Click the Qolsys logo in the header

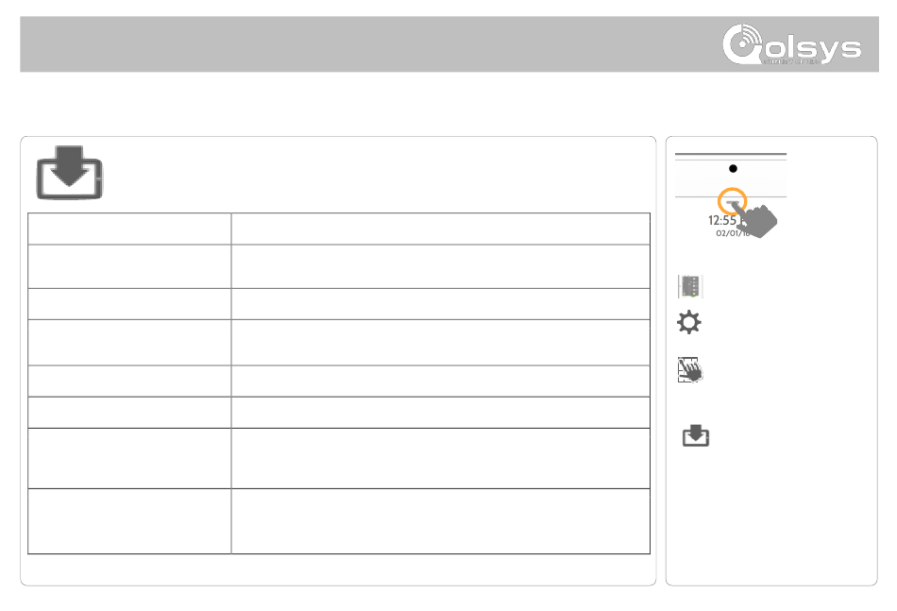792,44
